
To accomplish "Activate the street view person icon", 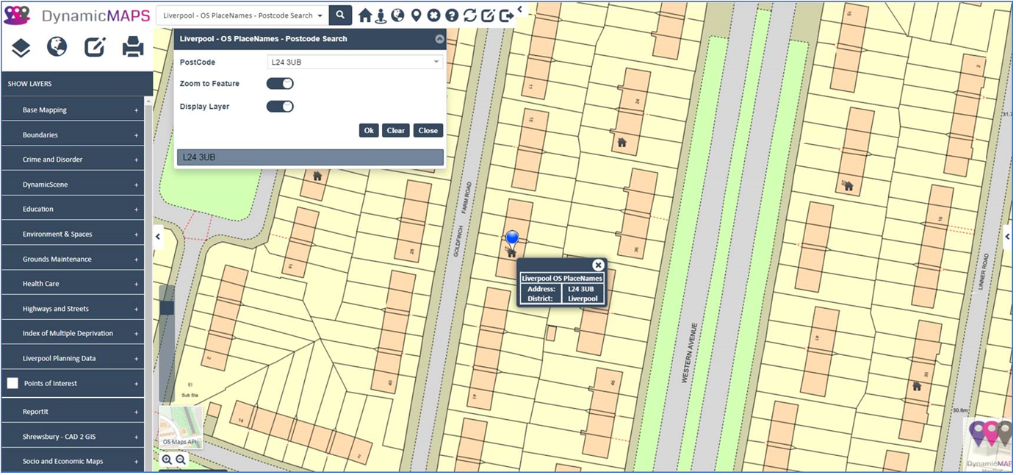I will pos(381,15).
